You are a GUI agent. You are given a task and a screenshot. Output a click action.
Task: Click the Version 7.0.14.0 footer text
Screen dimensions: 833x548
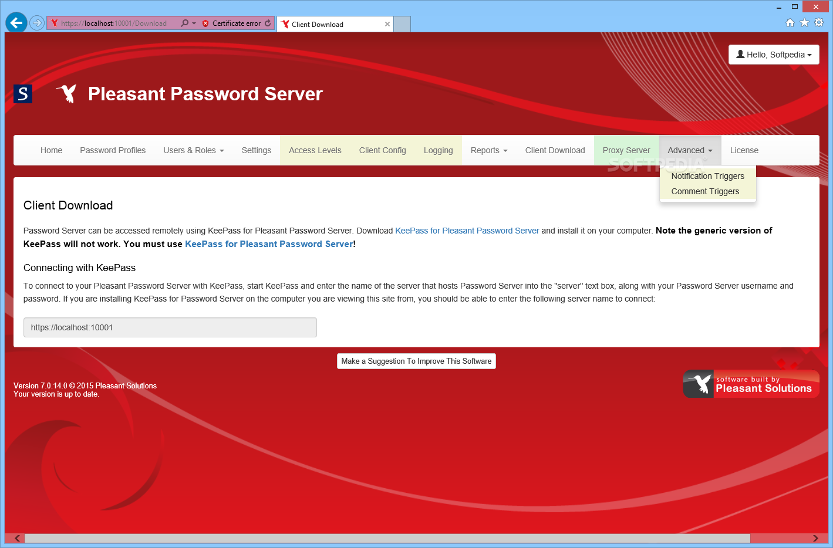click(85, 385)
